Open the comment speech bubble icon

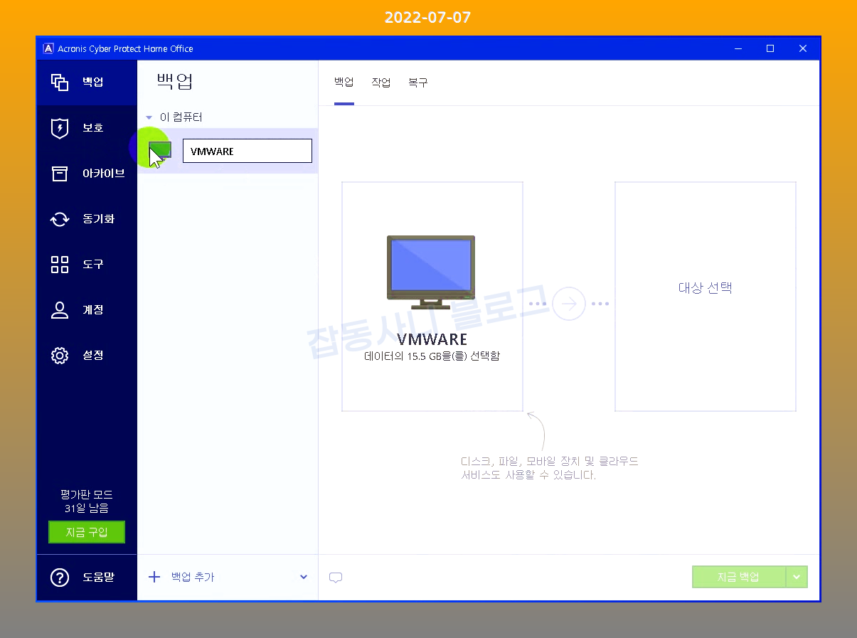336,578
